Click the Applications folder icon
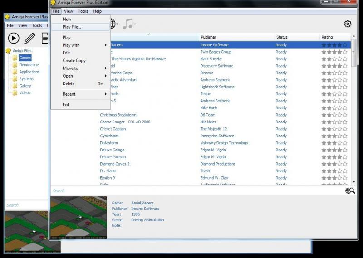This screenshot has height=258, width=363. tap(15, 72)
